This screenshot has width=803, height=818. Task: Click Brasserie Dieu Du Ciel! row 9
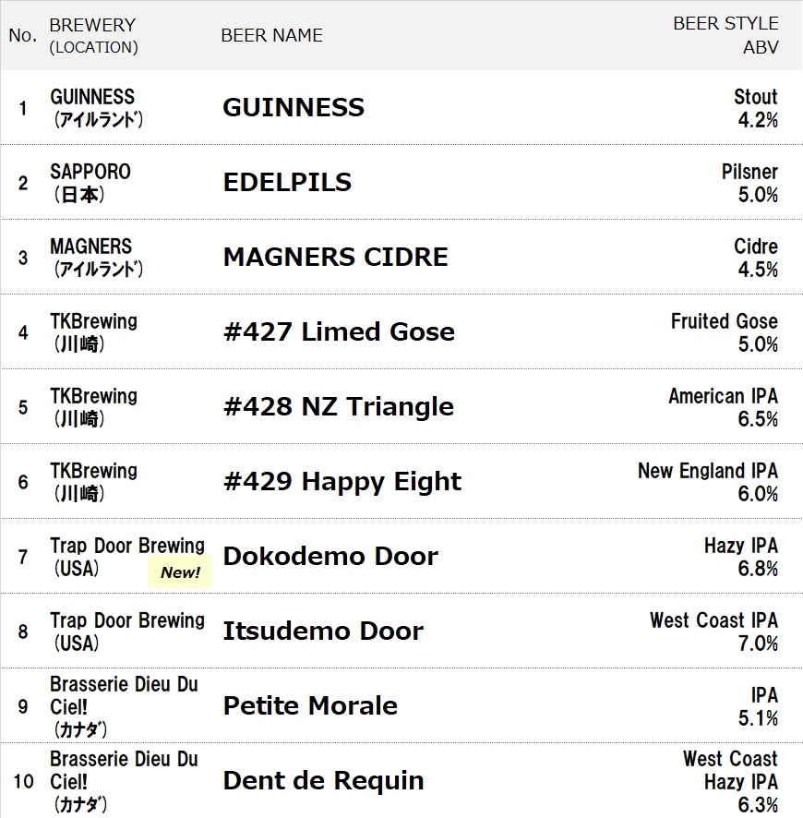click(x=124, y=695)
